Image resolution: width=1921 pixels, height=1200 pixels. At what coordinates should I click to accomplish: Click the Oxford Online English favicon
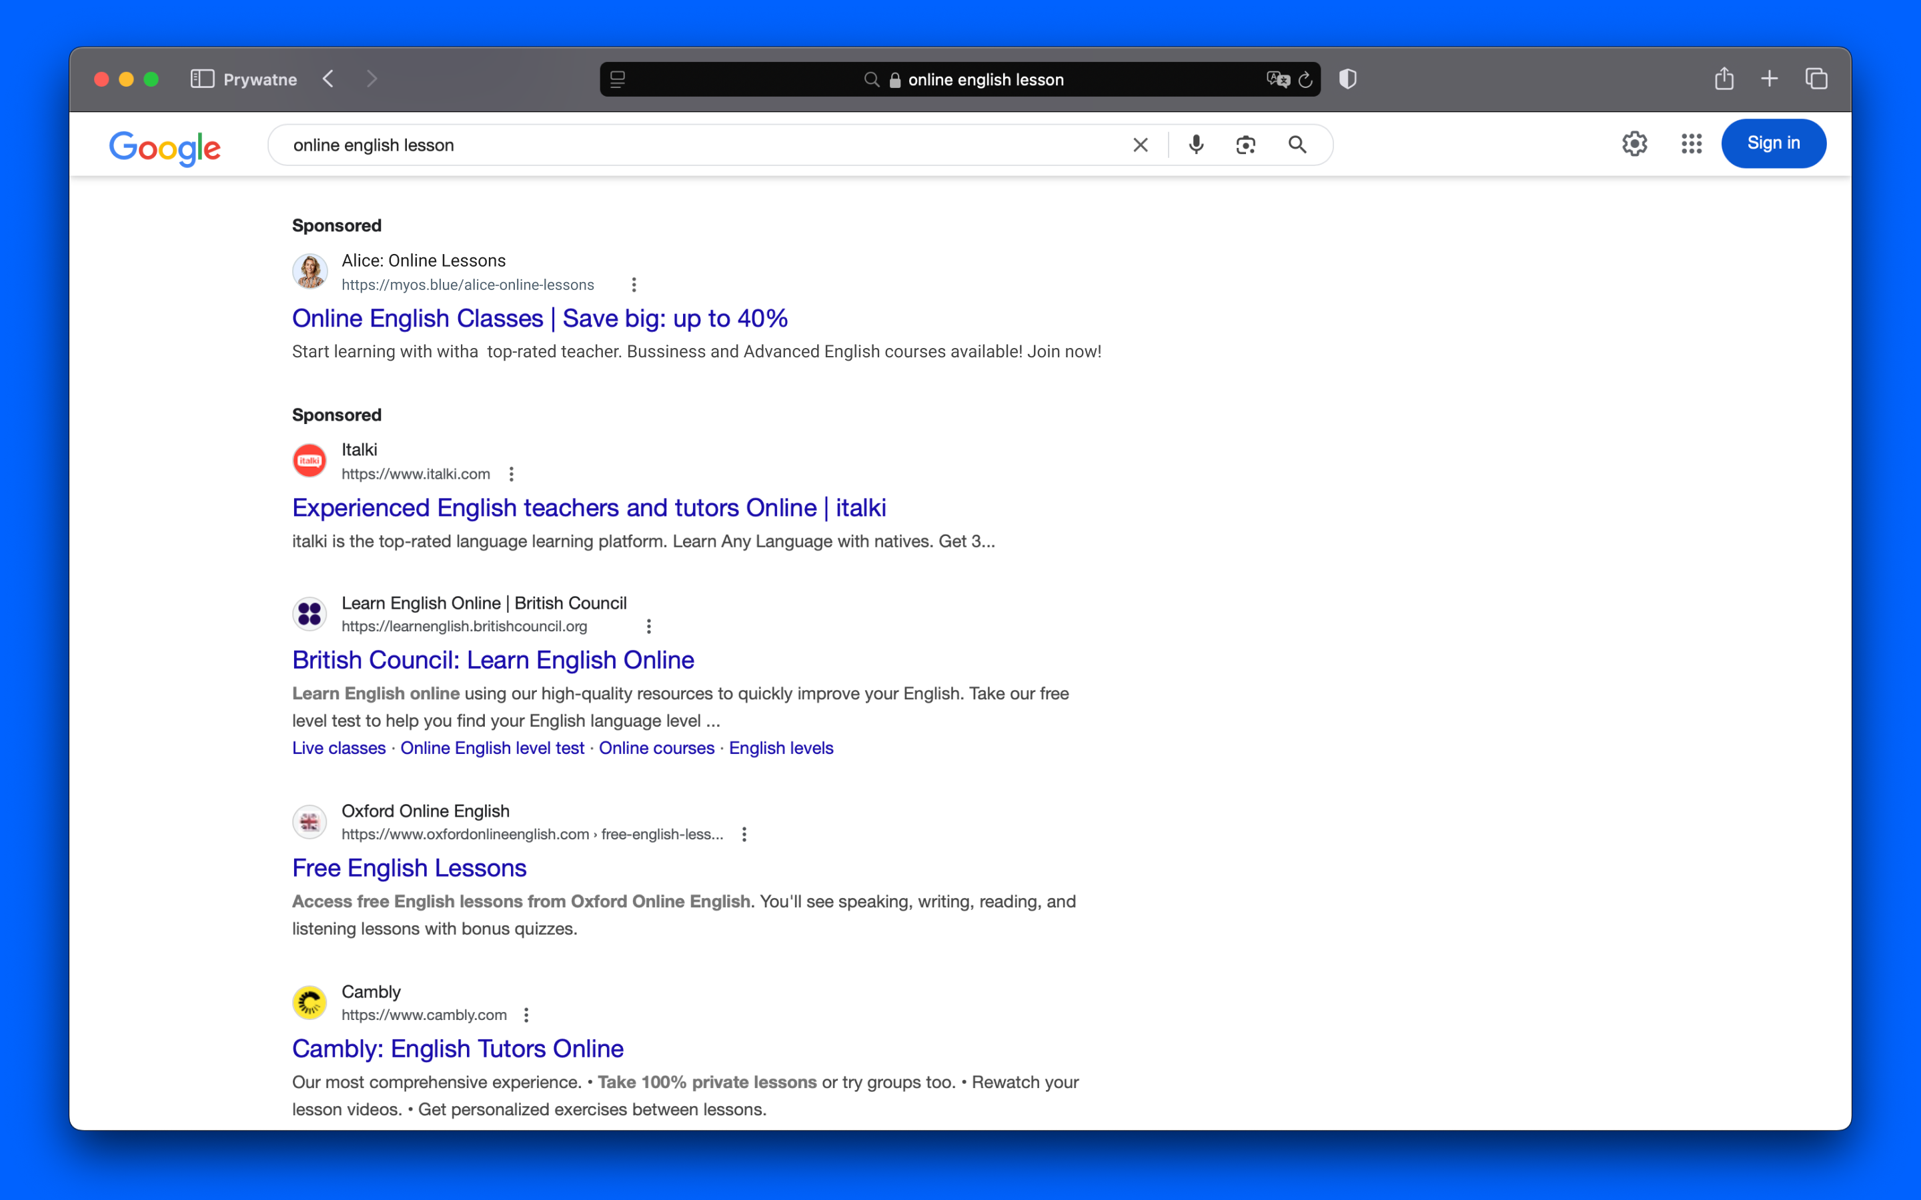click(x=309, y=821)
